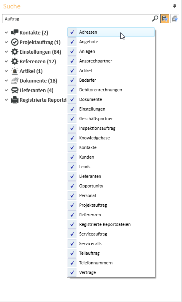Select the Kontakte speech bubble icon
Viewport: 182px width, 302px height.
[x=15, y=32]
